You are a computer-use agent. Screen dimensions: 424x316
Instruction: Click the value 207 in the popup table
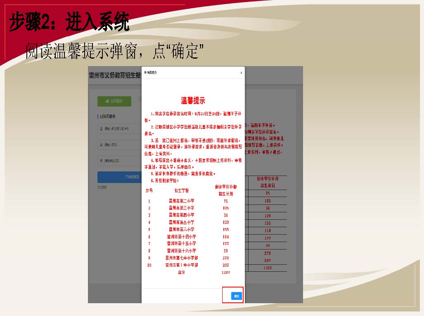(x=226, y=265)
